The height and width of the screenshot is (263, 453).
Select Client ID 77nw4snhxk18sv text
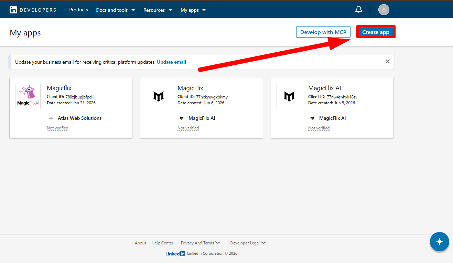(x=333, y=97)
